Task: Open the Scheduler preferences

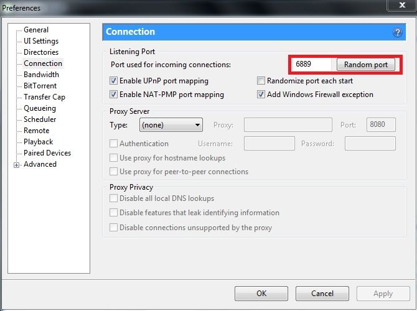Action: coord(40,119)
